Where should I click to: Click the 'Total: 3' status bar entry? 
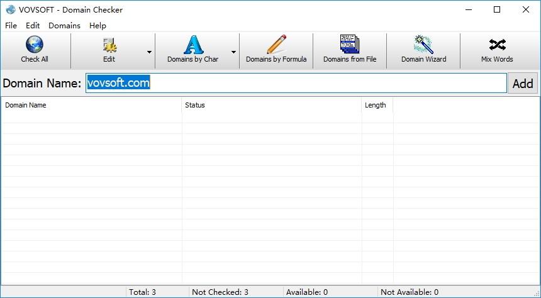tap(142, 292)
